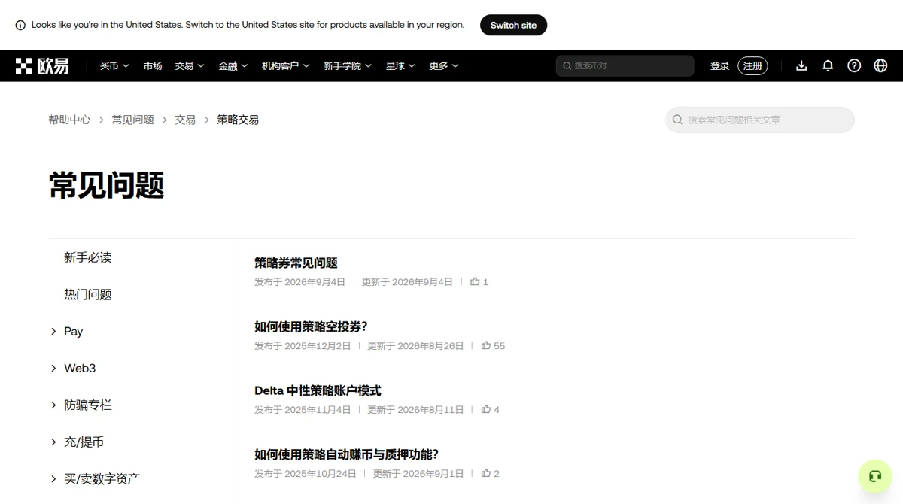Click the magnifier icon in 搜索币对 box
This screenshot has height=504, width=903.
pos(567,66)
